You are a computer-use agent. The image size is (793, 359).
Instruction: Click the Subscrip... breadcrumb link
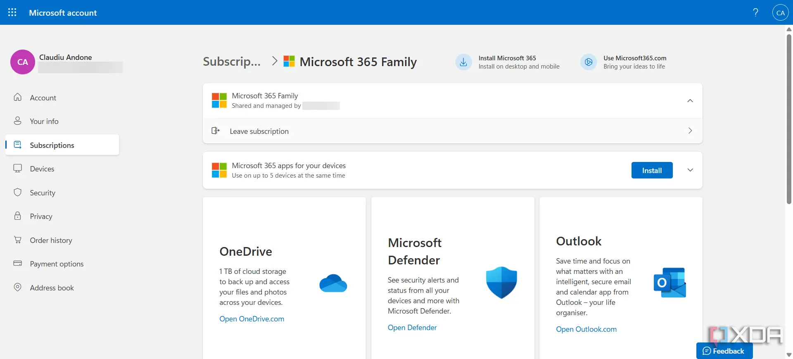pyautogui.click(x=232, y=62)
